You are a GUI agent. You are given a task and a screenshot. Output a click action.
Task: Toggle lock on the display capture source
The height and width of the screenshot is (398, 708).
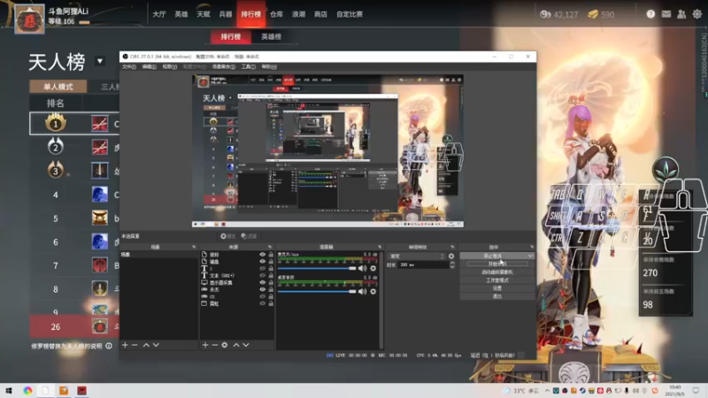tap(271, 282)
